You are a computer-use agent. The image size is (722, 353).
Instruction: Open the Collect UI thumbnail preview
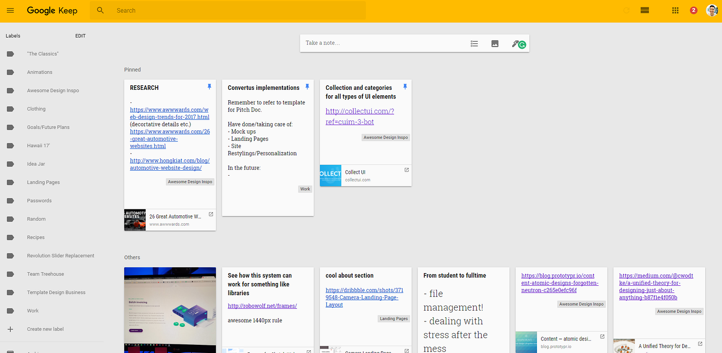tap(331, 176)
